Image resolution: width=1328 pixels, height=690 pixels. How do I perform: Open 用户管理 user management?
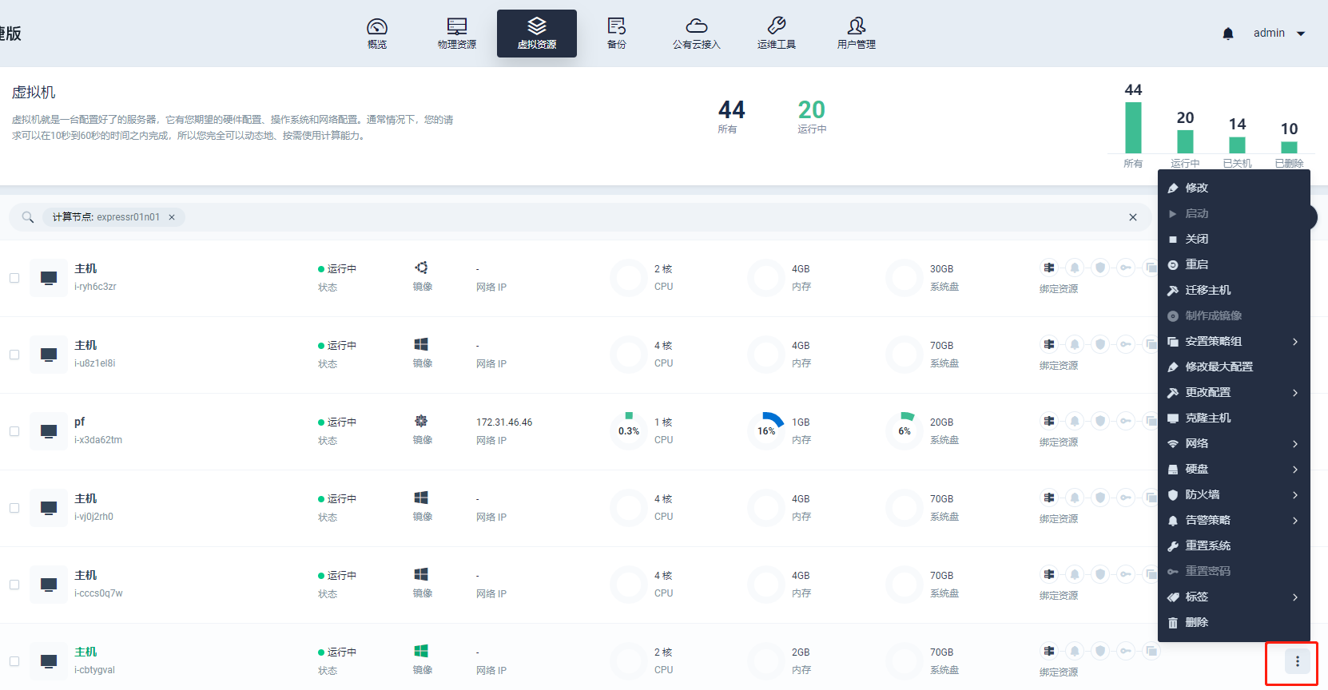point(856,34)
